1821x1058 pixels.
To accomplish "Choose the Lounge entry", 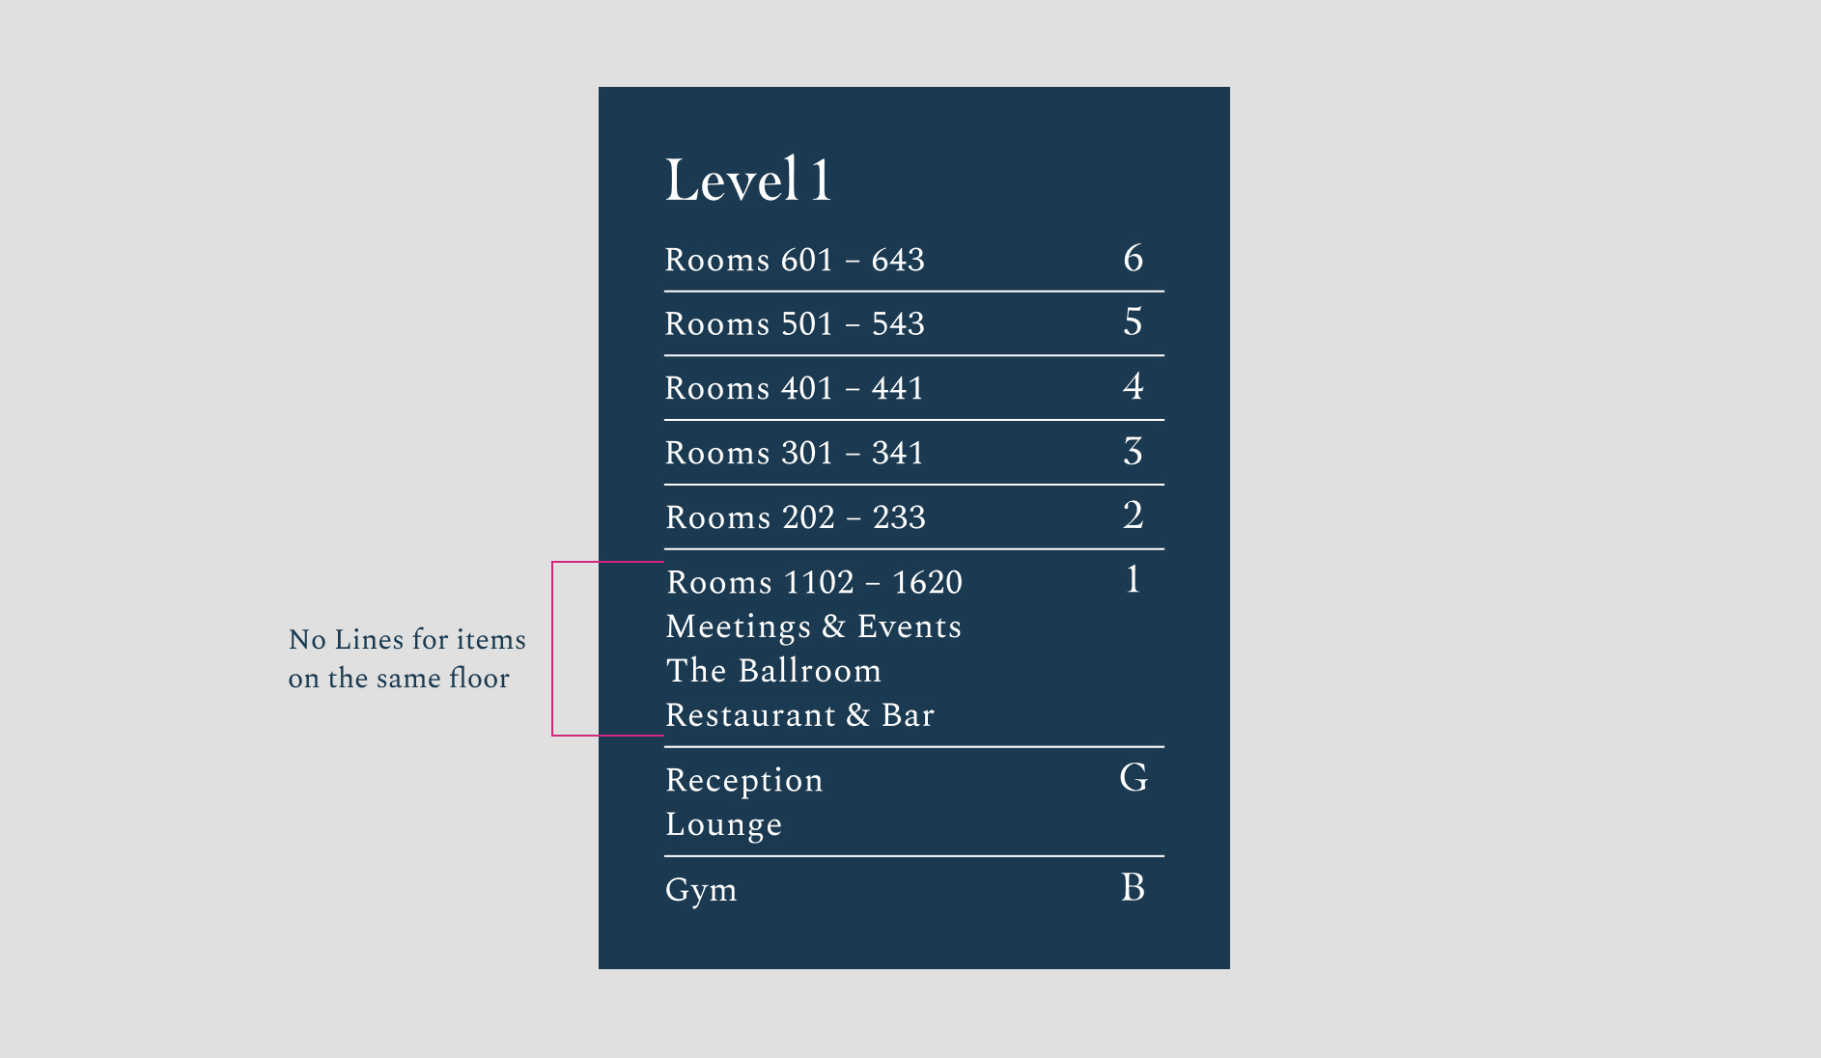I will (723, 825).
